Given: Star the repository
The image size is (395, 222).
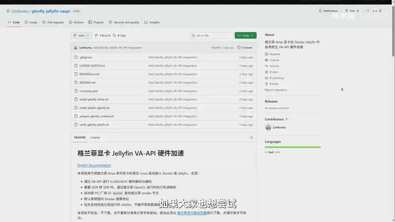Looking at the screenshot, I should tap(374, 11).
